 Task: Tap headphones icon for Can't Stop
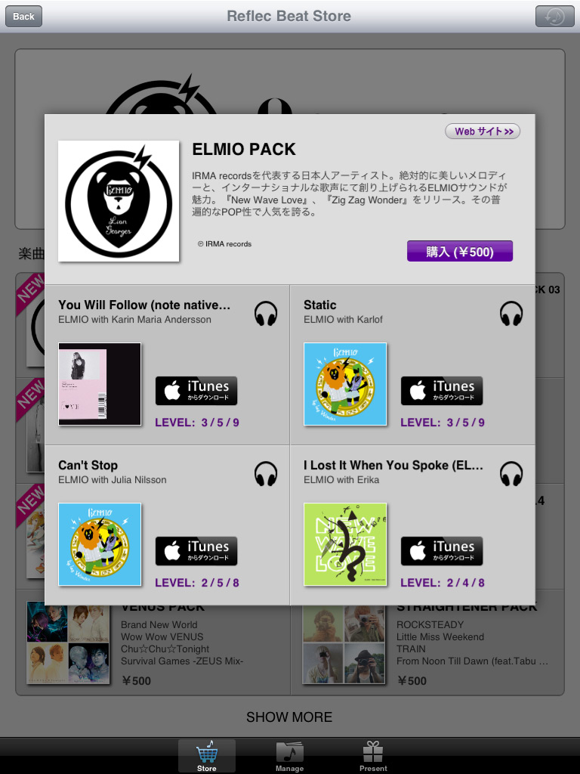click(266, 474)
